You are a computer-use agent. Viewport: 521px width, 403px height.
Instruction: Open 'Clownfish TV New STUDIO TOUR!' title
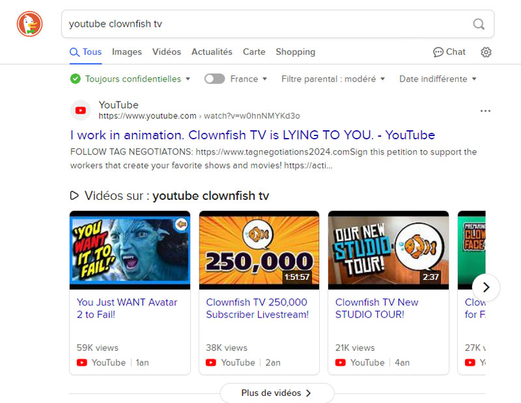376,309
